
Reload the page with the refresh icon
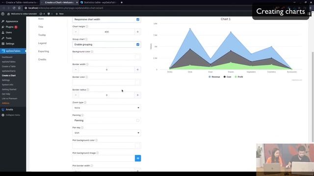pos(14,8)
